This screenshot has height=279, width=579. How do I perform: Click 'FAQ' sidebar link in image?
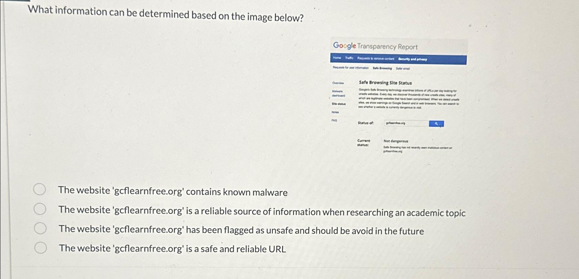pos(334,120)
